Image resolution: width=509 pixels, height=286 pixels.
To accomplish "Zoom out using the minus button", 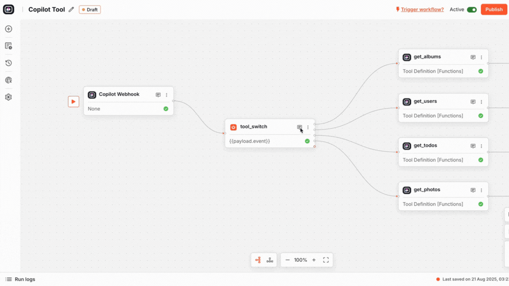I will (x=288, y=260).
